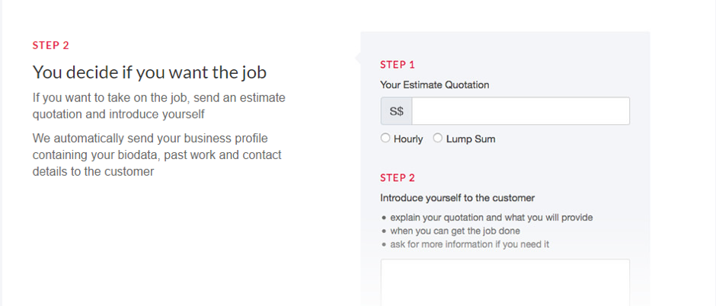716x306 pixels.
Task: Click the S$ currency prefix box
Action: [396, 111]
